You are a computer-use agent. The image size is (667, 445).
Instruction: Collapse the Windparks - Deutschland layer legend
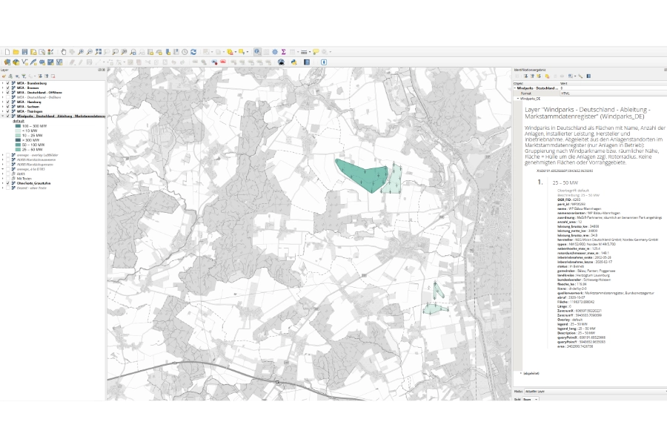3,116
